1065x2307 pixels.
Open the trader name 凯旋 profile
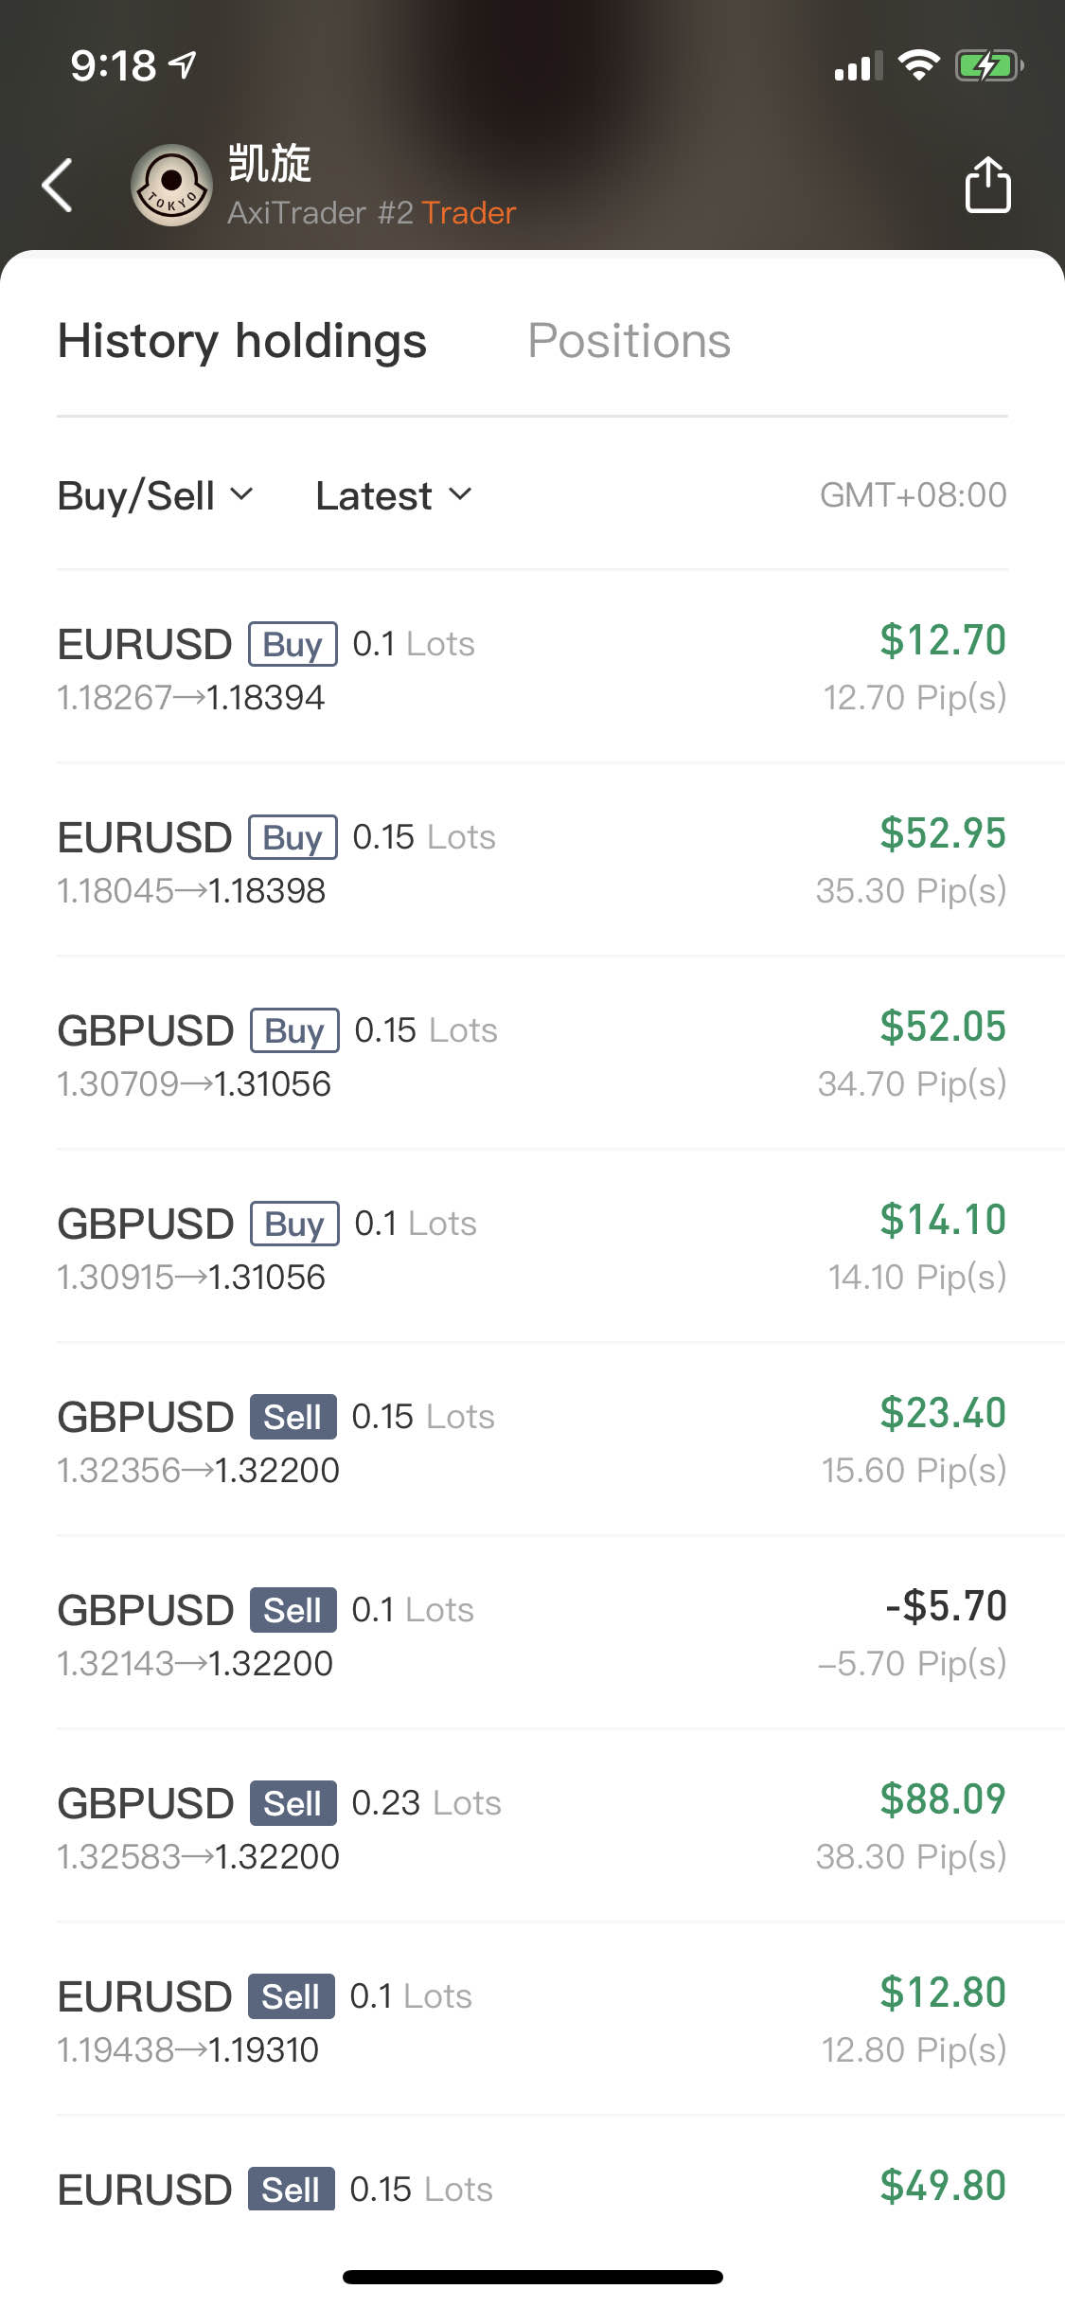pos(270,163)
